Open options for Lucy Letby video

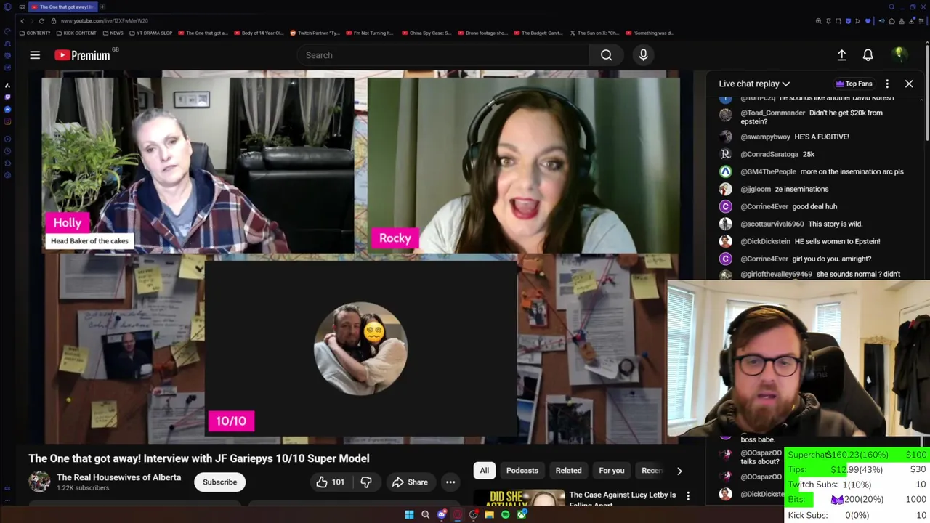coord(688,496)
